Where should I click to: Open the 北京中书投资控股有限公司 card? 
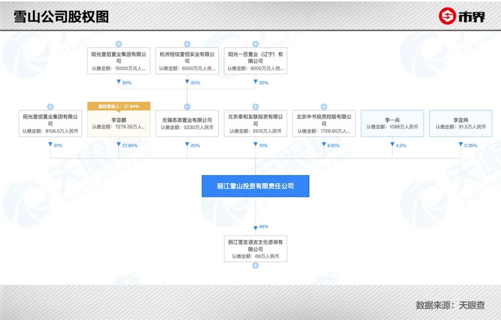point(324,124)
